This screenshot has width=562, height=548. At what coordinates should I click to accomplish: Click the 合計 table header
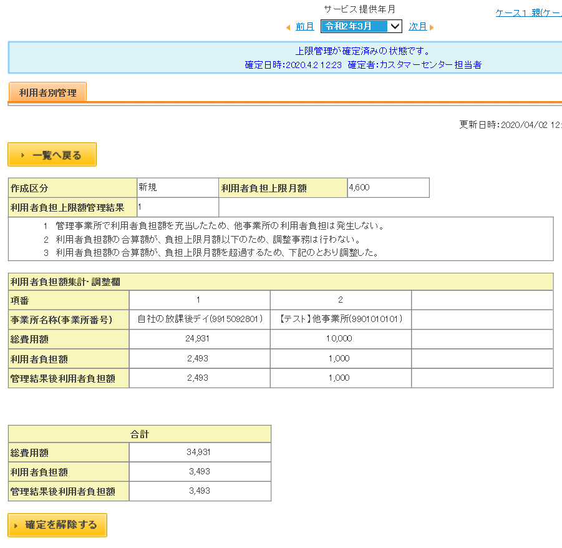[x=140, y=434]
